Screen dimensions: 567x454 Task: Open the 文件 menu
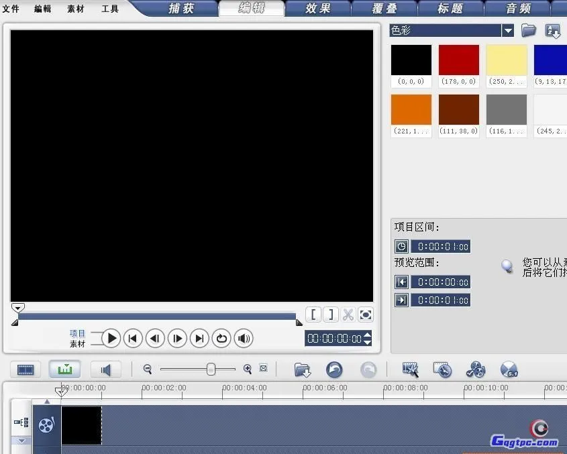11,9
